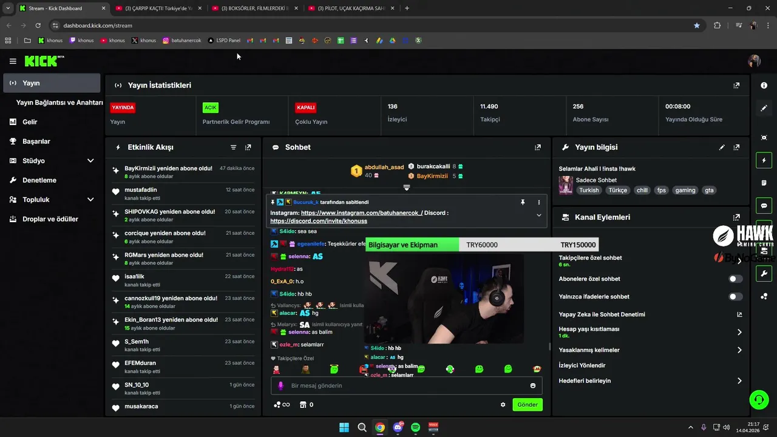Viewport: 777px width, 437px height.
Task: Select Yayın in the sidebar
Action: point(52,83)
